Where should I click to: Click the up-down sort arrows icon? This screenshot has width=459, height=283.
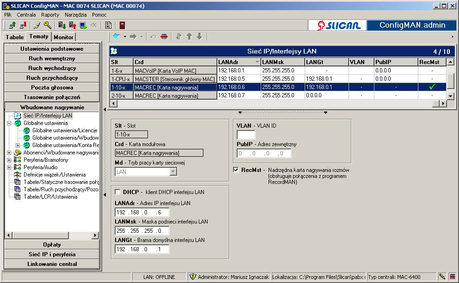pos(179,36)
